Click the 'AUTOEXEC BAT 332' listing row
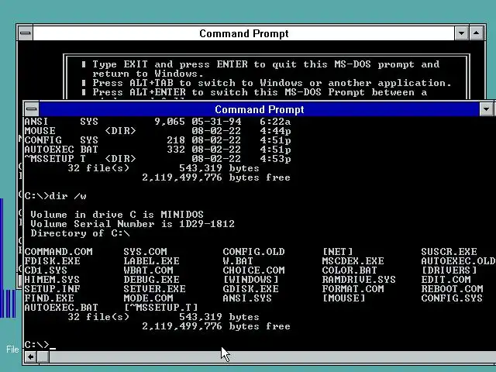The height and width of the screenshot is (372, 496). tap(157, 150)
